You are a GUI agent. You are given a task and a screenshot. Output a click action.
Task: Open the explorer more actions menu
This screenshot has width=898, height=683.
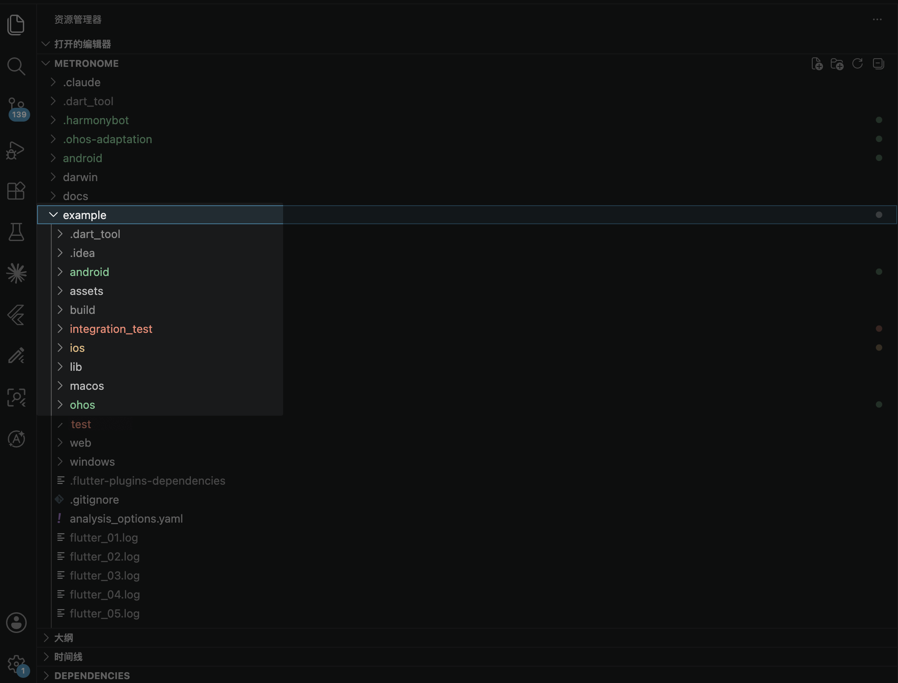(877, 19)
